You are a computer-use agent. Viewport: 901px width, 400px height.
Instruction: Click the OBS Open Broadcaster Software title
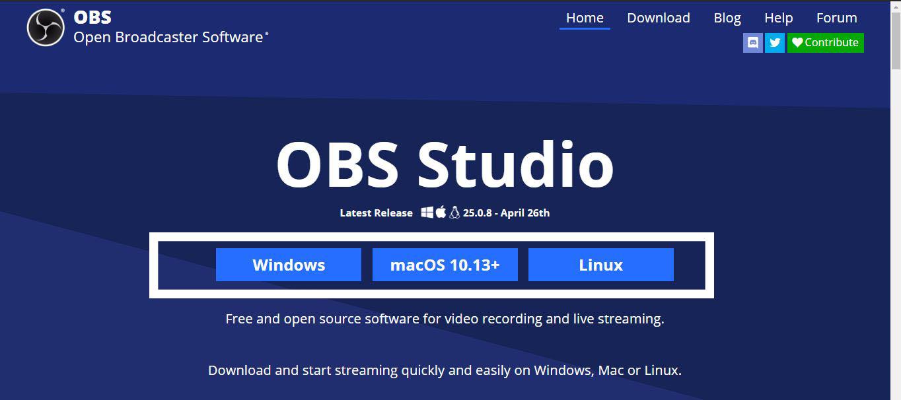[x=171, y=27]
